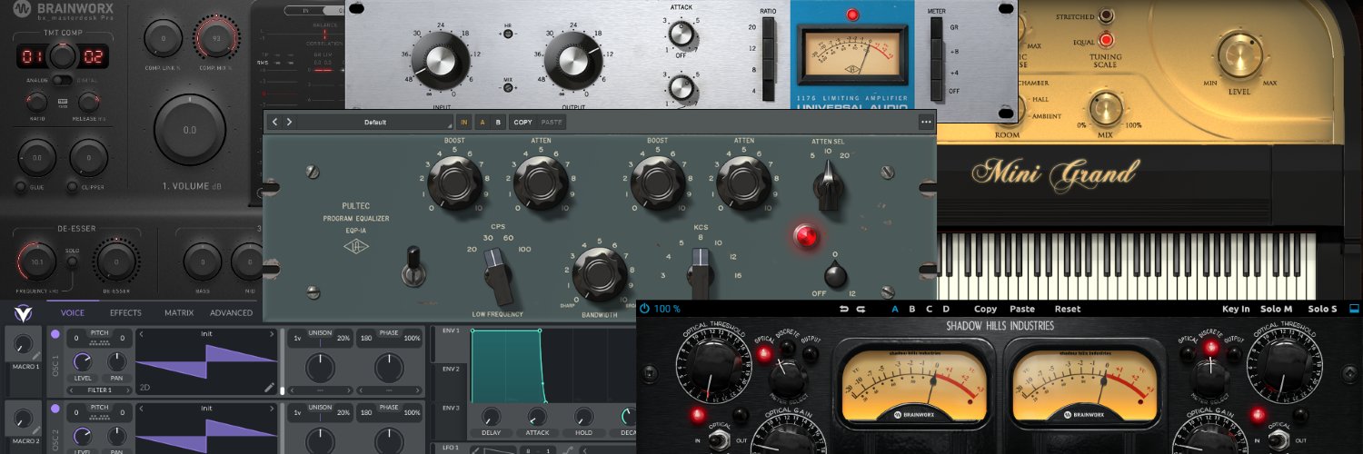Click Shadow Hills Solo M button
1363x454 pixels.
[x=1276, y=309]
